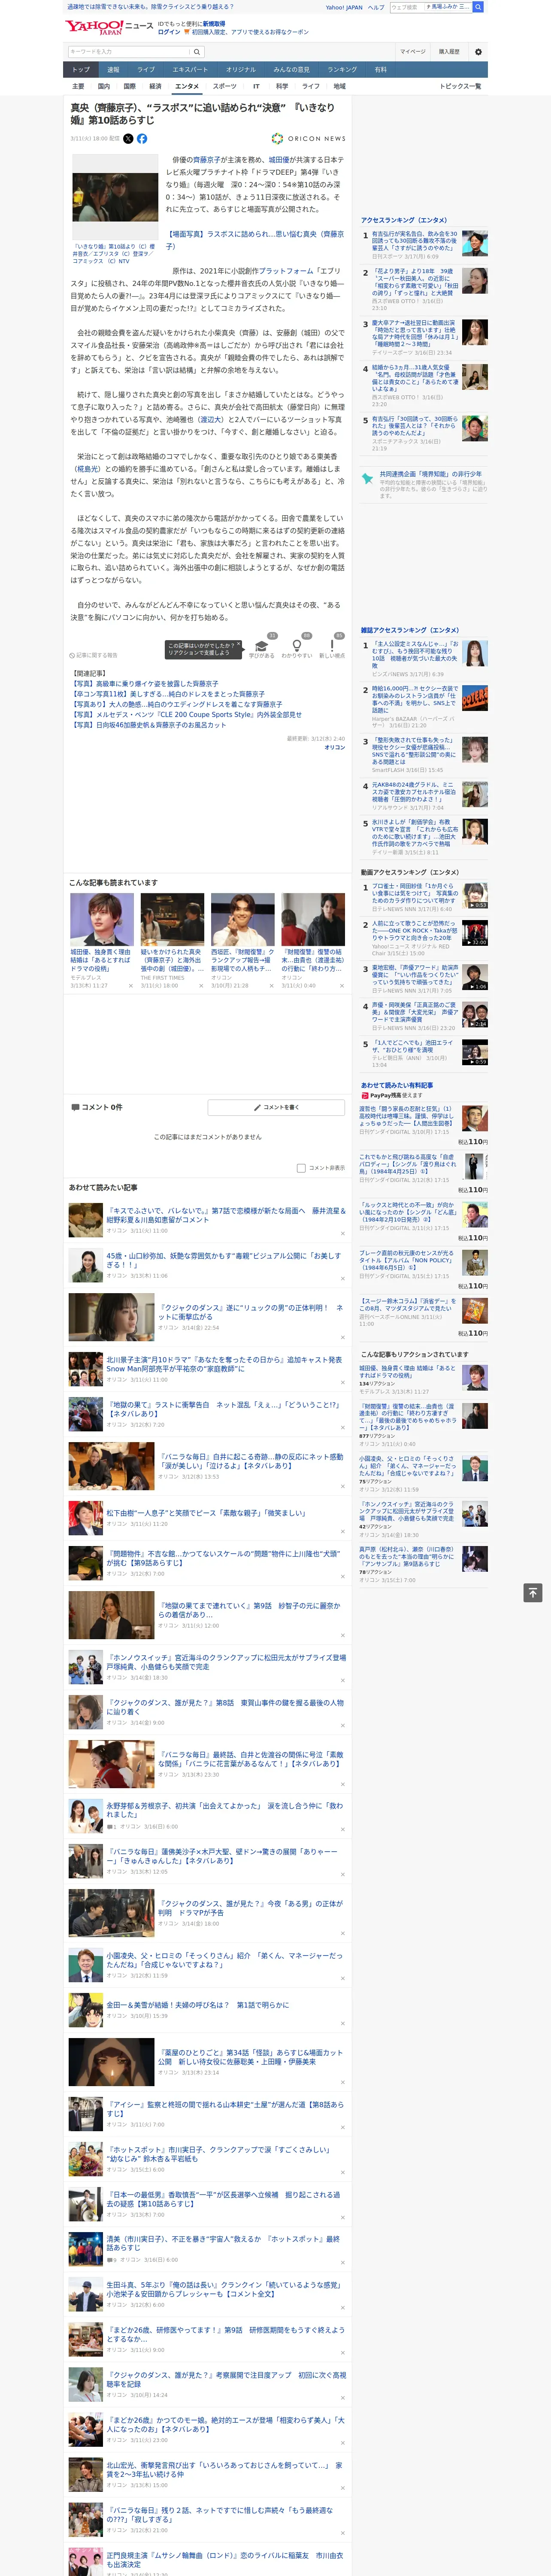Click the cart icon beside ログイン
This screenshot has height=2576, width=551.
187,32
